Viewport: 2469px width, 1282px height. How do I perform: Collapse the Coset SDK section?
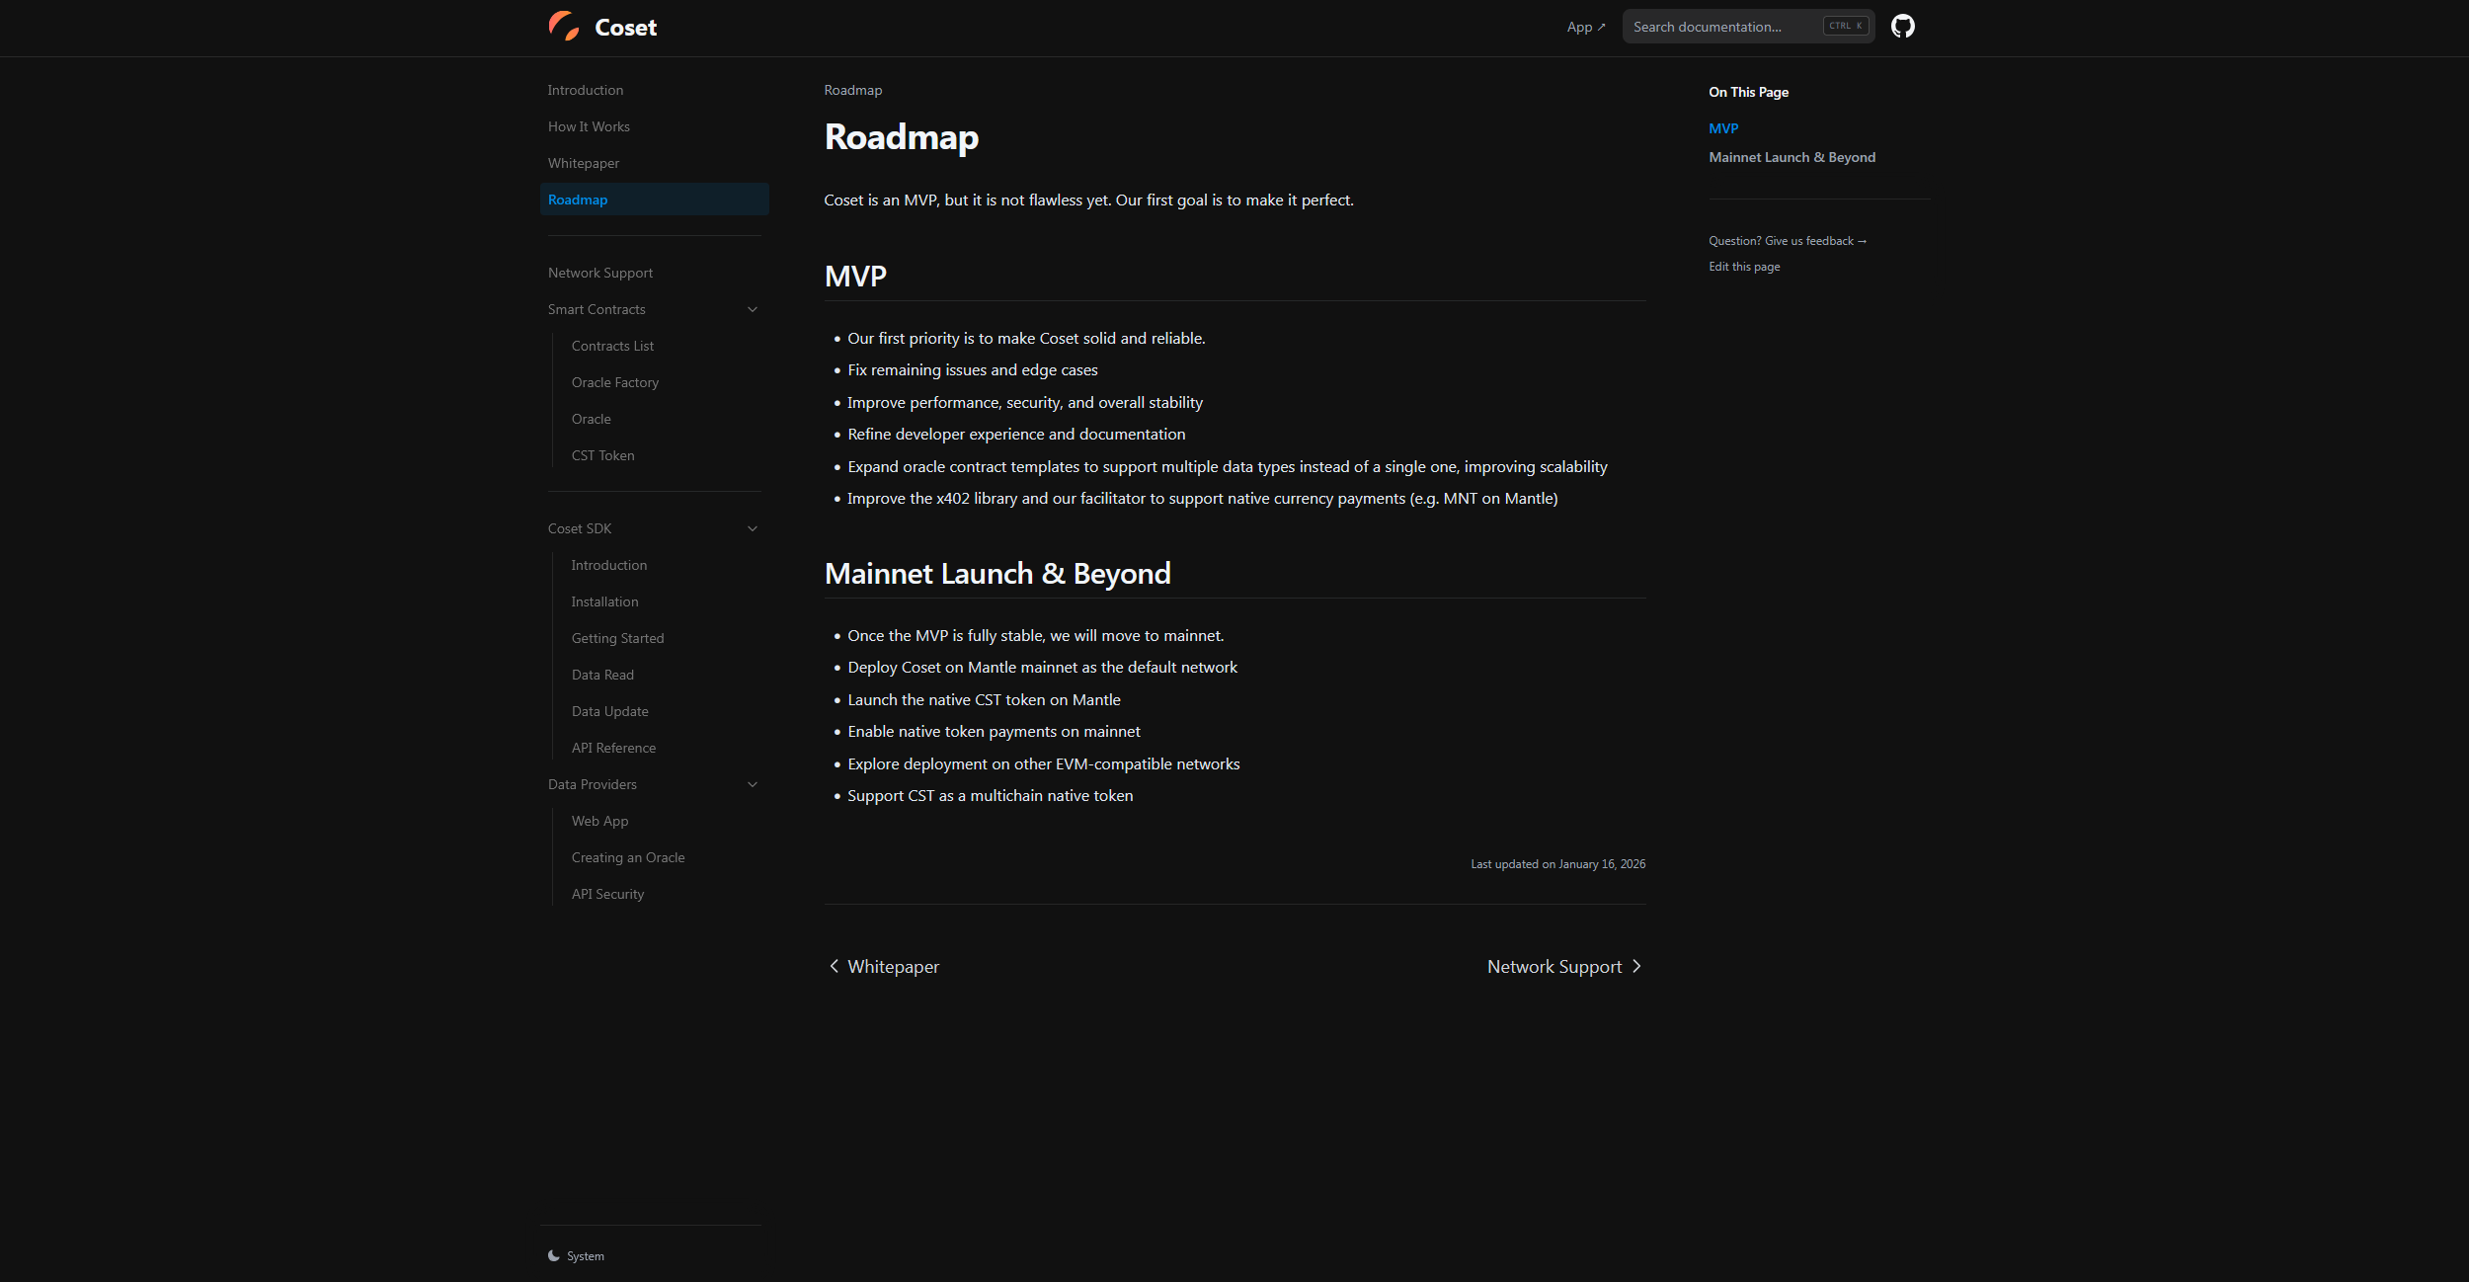[x=753, y=528]
